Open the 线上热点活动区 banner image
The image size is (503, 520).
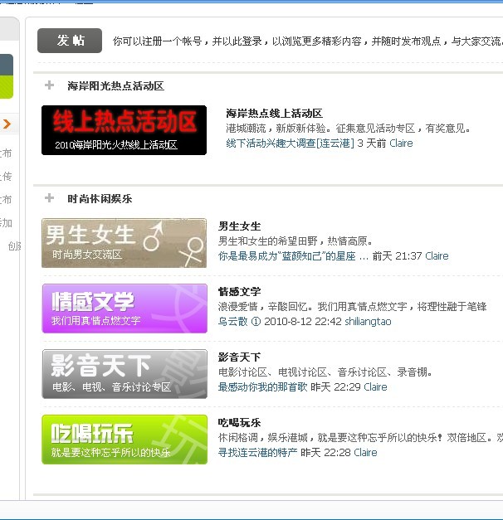[x=125, y=130]
